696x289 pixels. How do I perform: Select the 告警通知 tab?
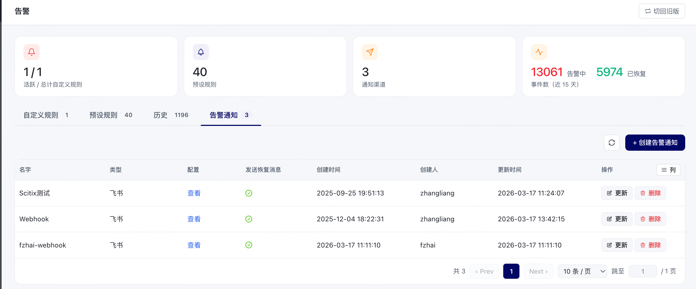pyautogui.click(x=231, y=115)
